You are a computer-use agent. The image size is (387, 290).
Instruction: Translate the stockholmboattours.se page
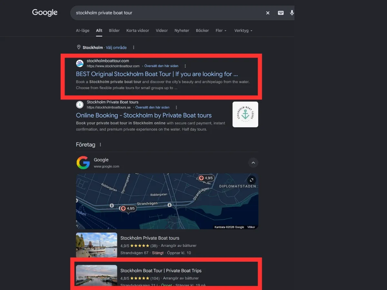(x=153, y=107)
